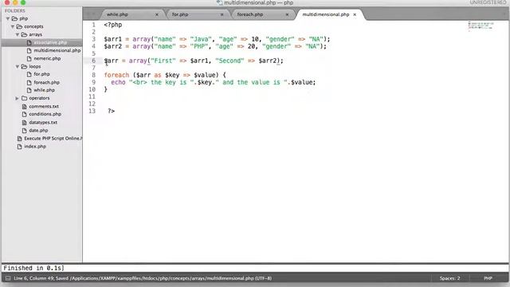This screenshot has width=510, height=287.
Task: Open comments.txt from the sidebar
Action: coord(44,106)
